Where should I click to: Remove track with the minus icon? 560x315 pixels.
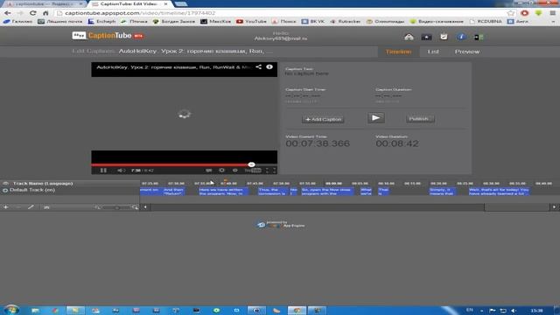click(17, 207)
